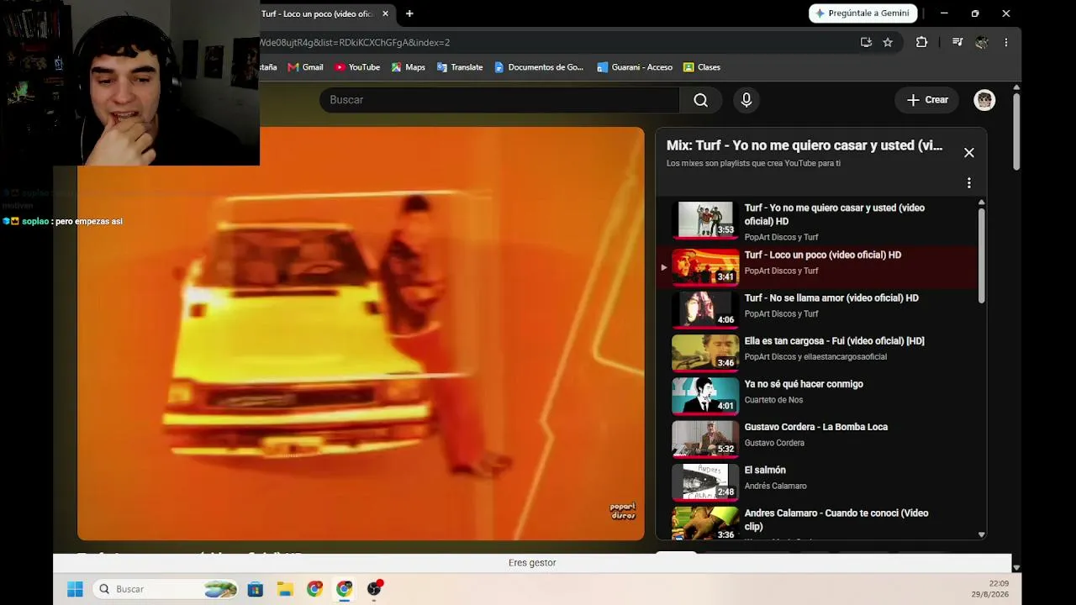Play El salmón thumbnail

click(x=705, y=481)
